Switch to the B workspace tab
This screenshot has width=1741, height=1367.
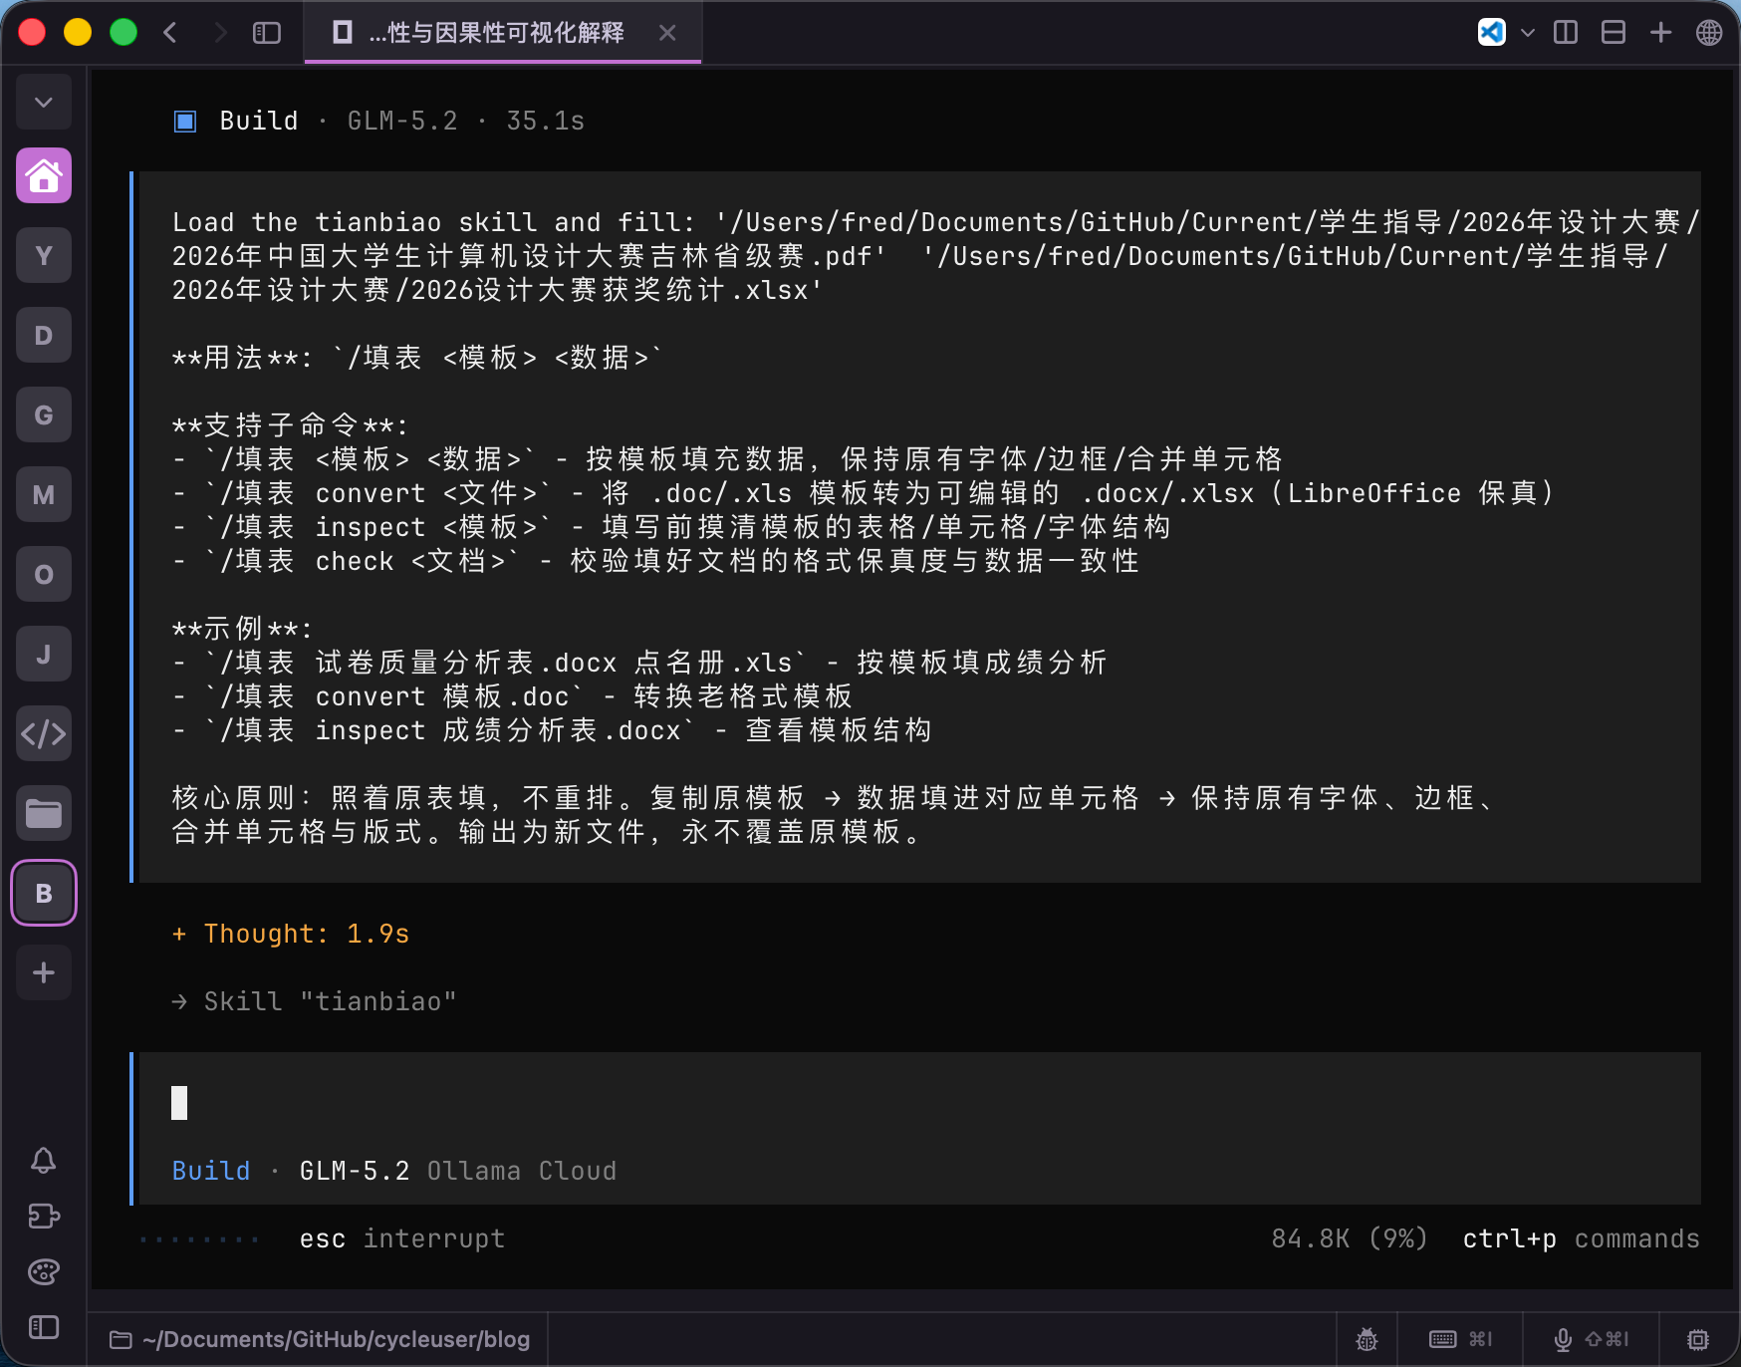44,893
